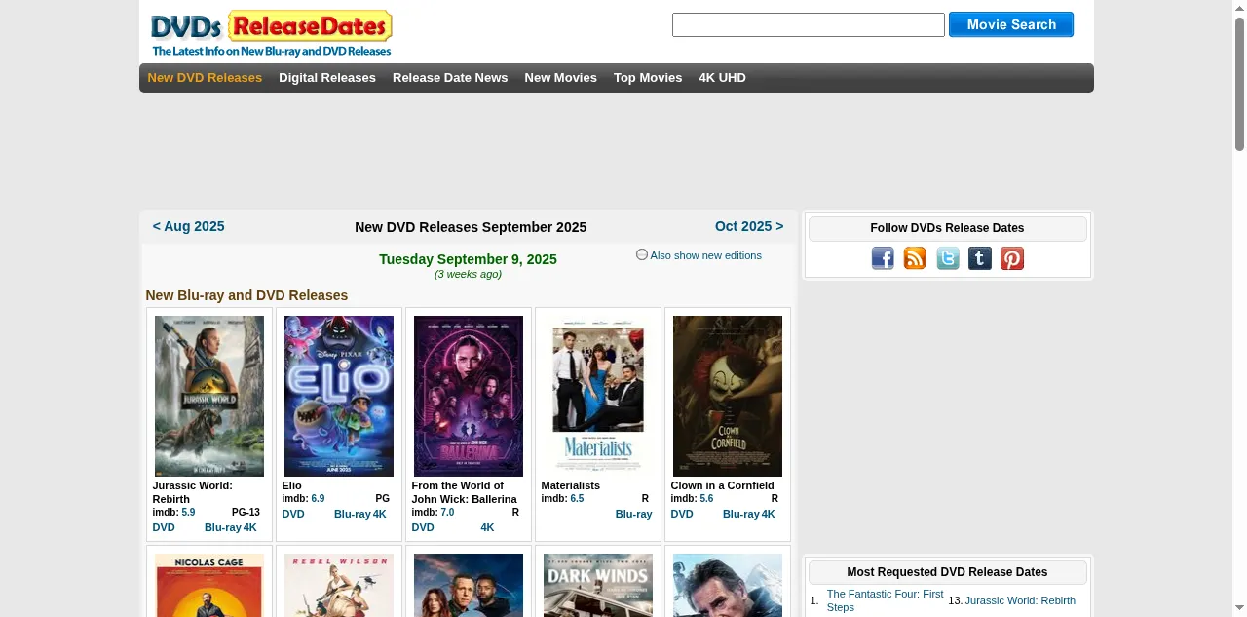Click the Movie Search button
1247x617 pixels.
(x=1011, y=24)
